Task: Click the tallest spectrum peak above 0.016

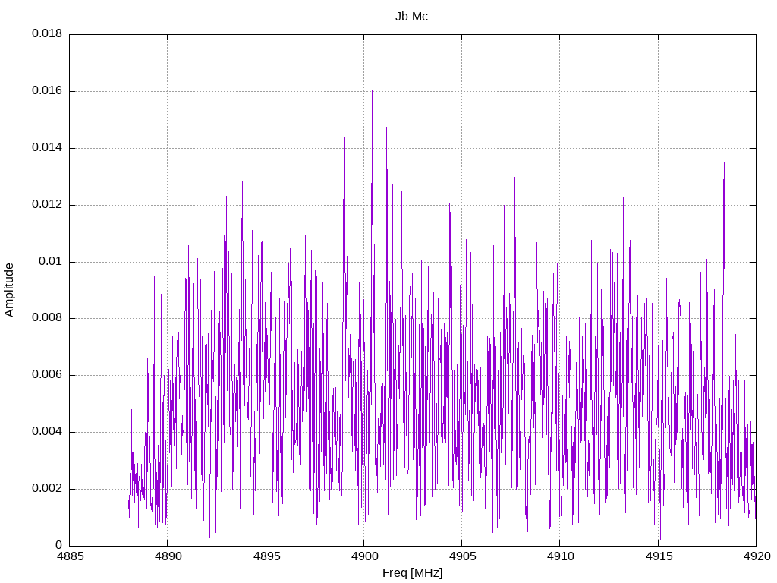Action: point(372,91)
